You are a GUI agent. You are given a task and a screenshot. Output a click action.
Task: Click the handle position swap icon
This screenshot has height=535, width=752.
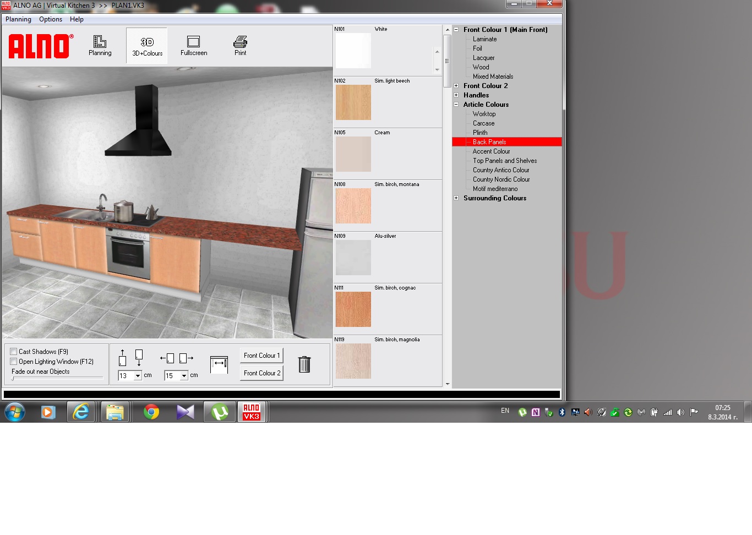[x=219, y=364]
